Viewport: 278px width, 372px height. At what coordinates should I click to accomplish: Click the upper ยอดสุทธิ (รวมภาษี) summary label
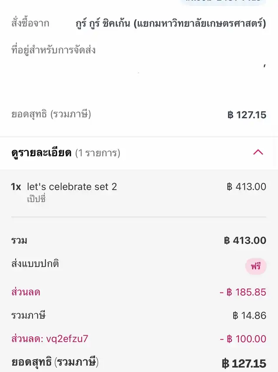pos(51,115)
